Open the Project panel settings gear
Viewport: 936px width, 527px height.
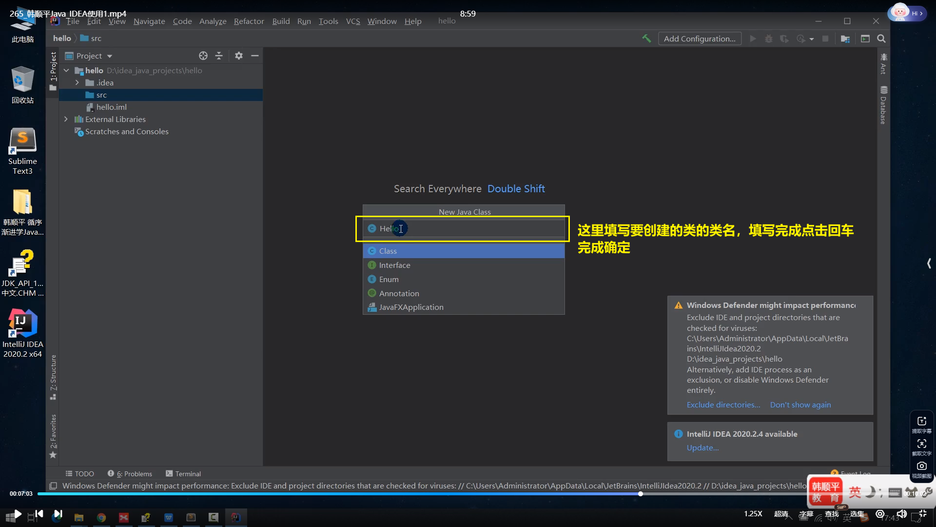tap(238, 56)
